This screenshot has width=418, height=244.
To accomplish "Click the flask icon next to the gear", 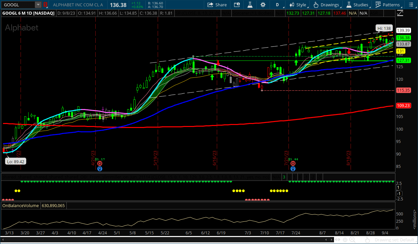I will (x=250, y=5).
